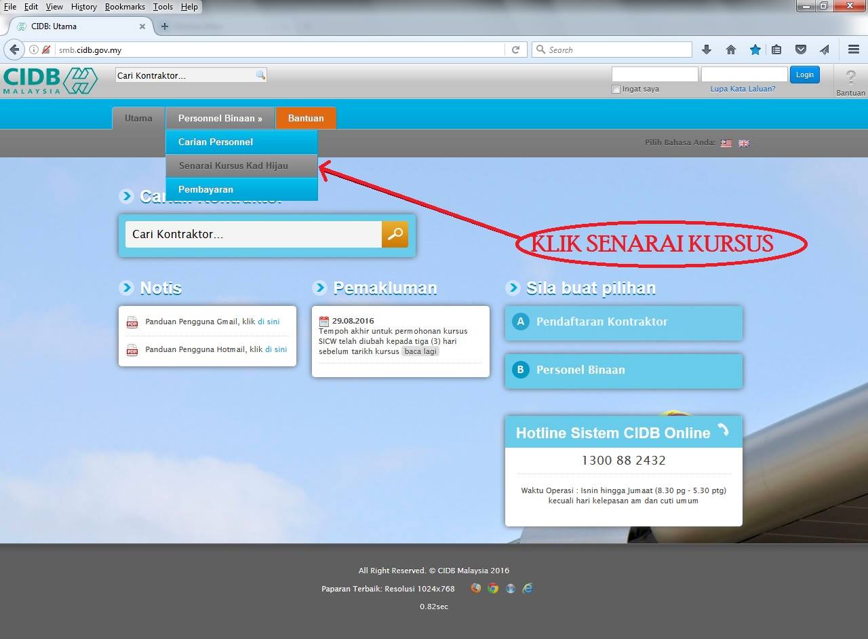Click the browser Back arrow button
The width and height of the screenshot is (868, 639).
tap(14, 50)
